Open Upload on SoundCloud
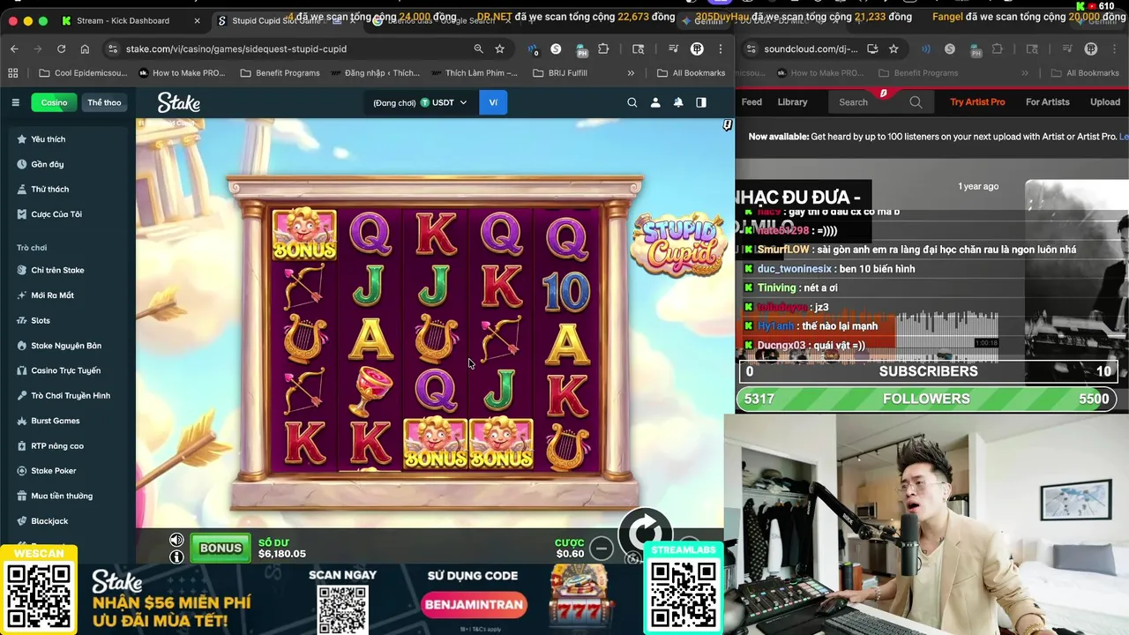 pos(1104,102)
